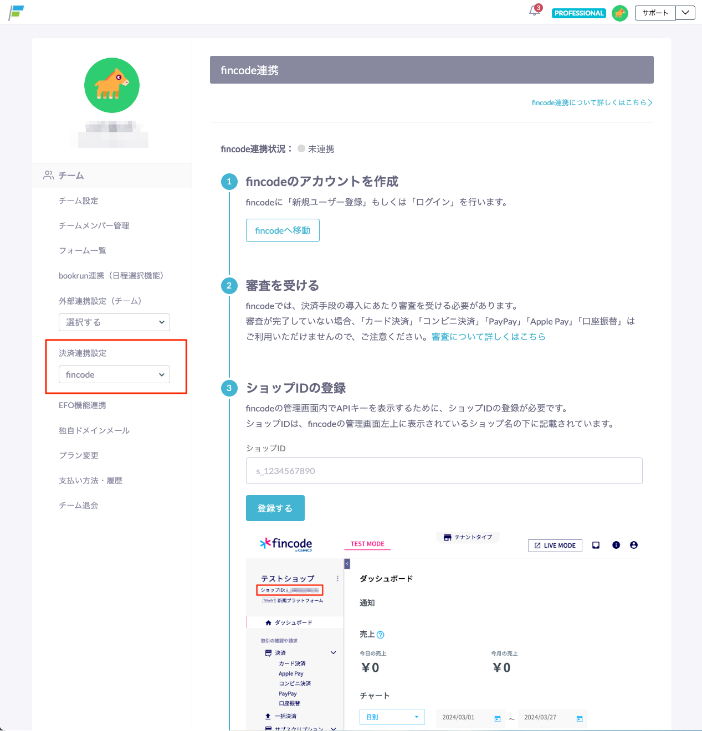Open 審査について詳しくはこちら link
The width and height of the screenshot is (702, 731).
pos(488,336)
